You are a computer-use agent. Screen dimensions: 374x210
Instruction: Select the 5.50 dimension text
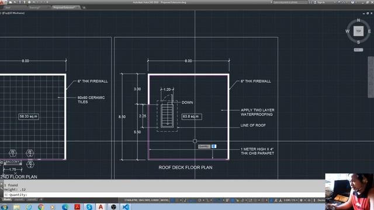tap(137, 132)
